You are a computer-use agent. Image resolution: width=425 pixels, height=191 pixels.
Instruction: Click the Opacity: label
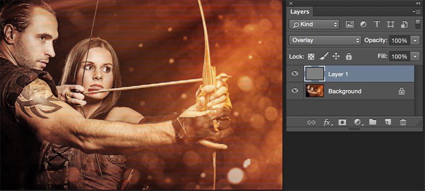(376, 40)
